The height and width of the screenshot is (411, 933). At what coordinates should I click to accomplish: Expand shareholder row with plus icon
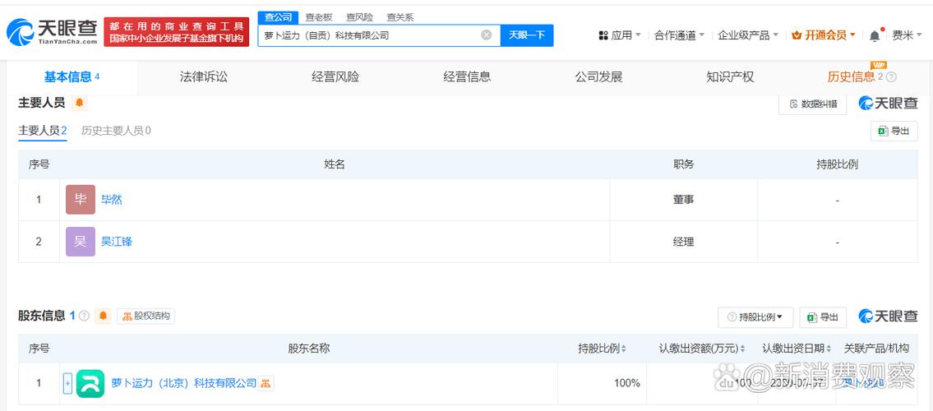pos(67,384)
